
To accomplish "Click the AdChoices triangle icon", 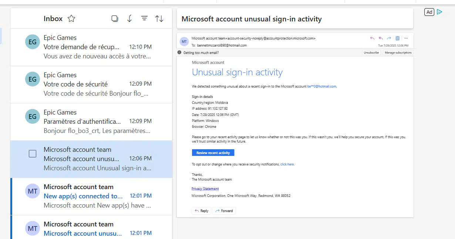I will tap(439, 12).
